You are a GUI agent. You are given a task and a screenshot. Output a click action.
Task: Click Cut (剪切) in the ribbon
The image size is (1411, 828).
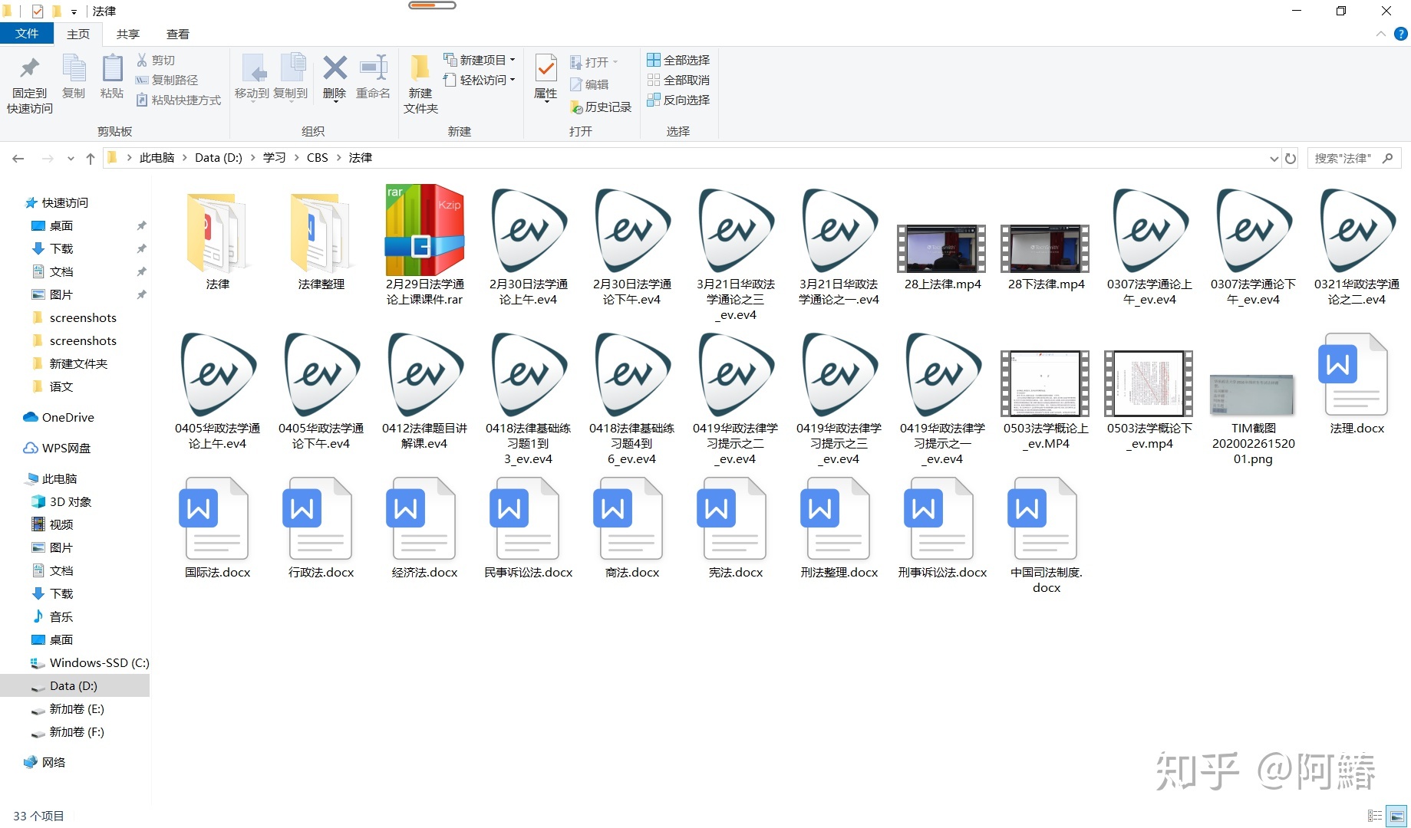click(x=156, y=60)
